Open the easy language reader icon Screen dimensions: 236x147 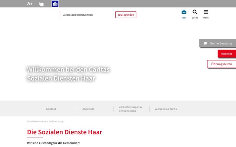pyautogui.click(x=55, y=4)
